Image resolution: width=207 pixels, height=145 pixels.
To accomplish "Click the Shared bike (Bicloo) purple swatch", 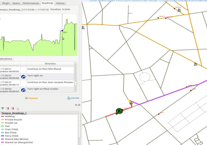I will 2,139.
